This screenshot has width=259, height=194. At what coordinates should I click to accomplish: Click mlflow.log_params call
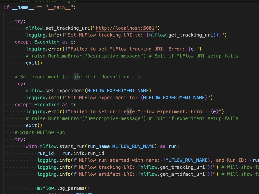click(x=61, y=188)
